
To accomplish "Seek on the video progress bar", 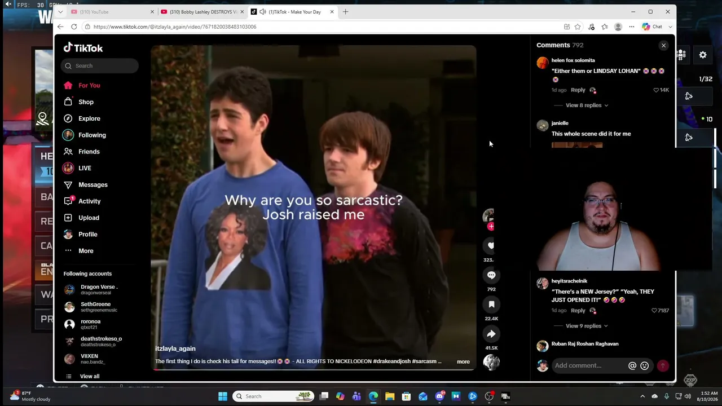I will (x=314, y=369).
